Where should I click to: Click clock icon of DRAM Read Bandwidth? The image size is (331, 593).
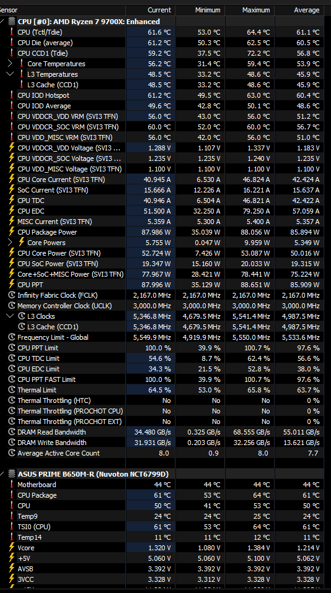pyautogui.click(x=12, y=432)
